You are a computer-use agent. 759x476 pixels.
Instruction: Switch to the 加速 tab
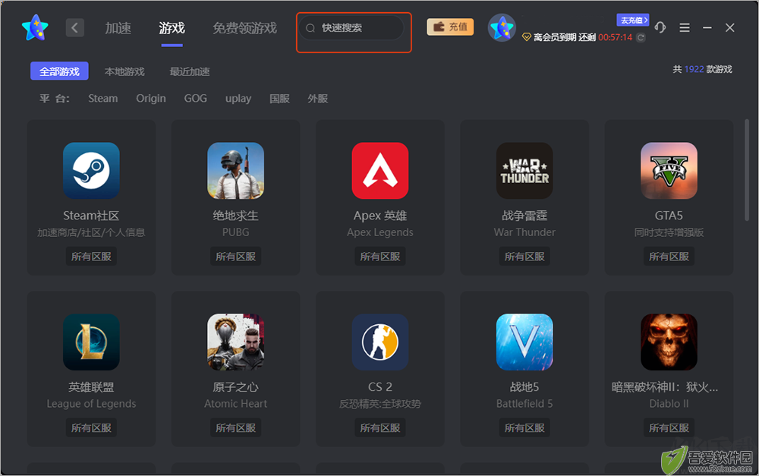(118, 28)
